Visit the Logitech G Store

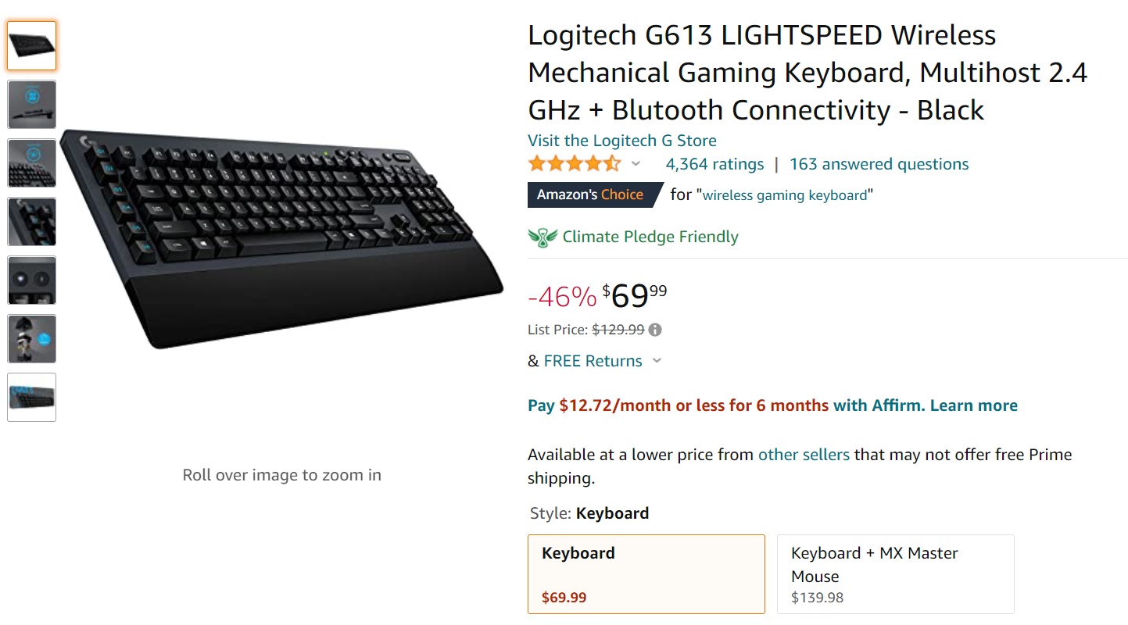[x=621, y=141]
